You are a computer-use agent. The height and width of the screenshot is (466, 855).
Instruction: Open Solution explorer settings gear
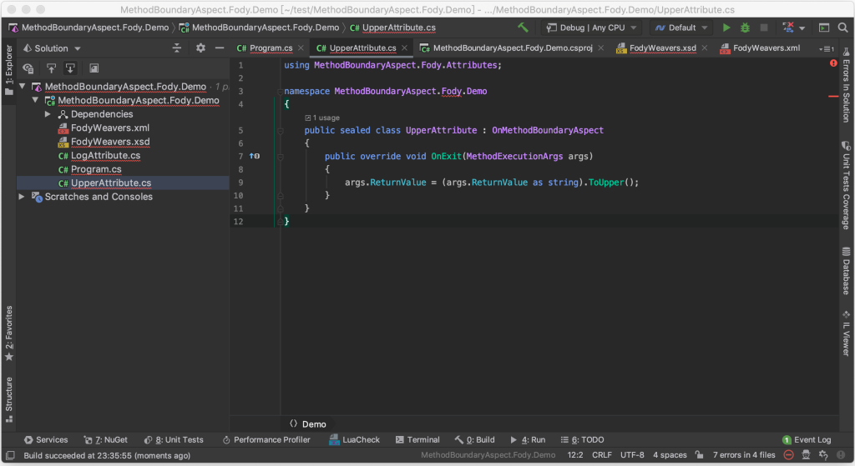tap(200, 48)
